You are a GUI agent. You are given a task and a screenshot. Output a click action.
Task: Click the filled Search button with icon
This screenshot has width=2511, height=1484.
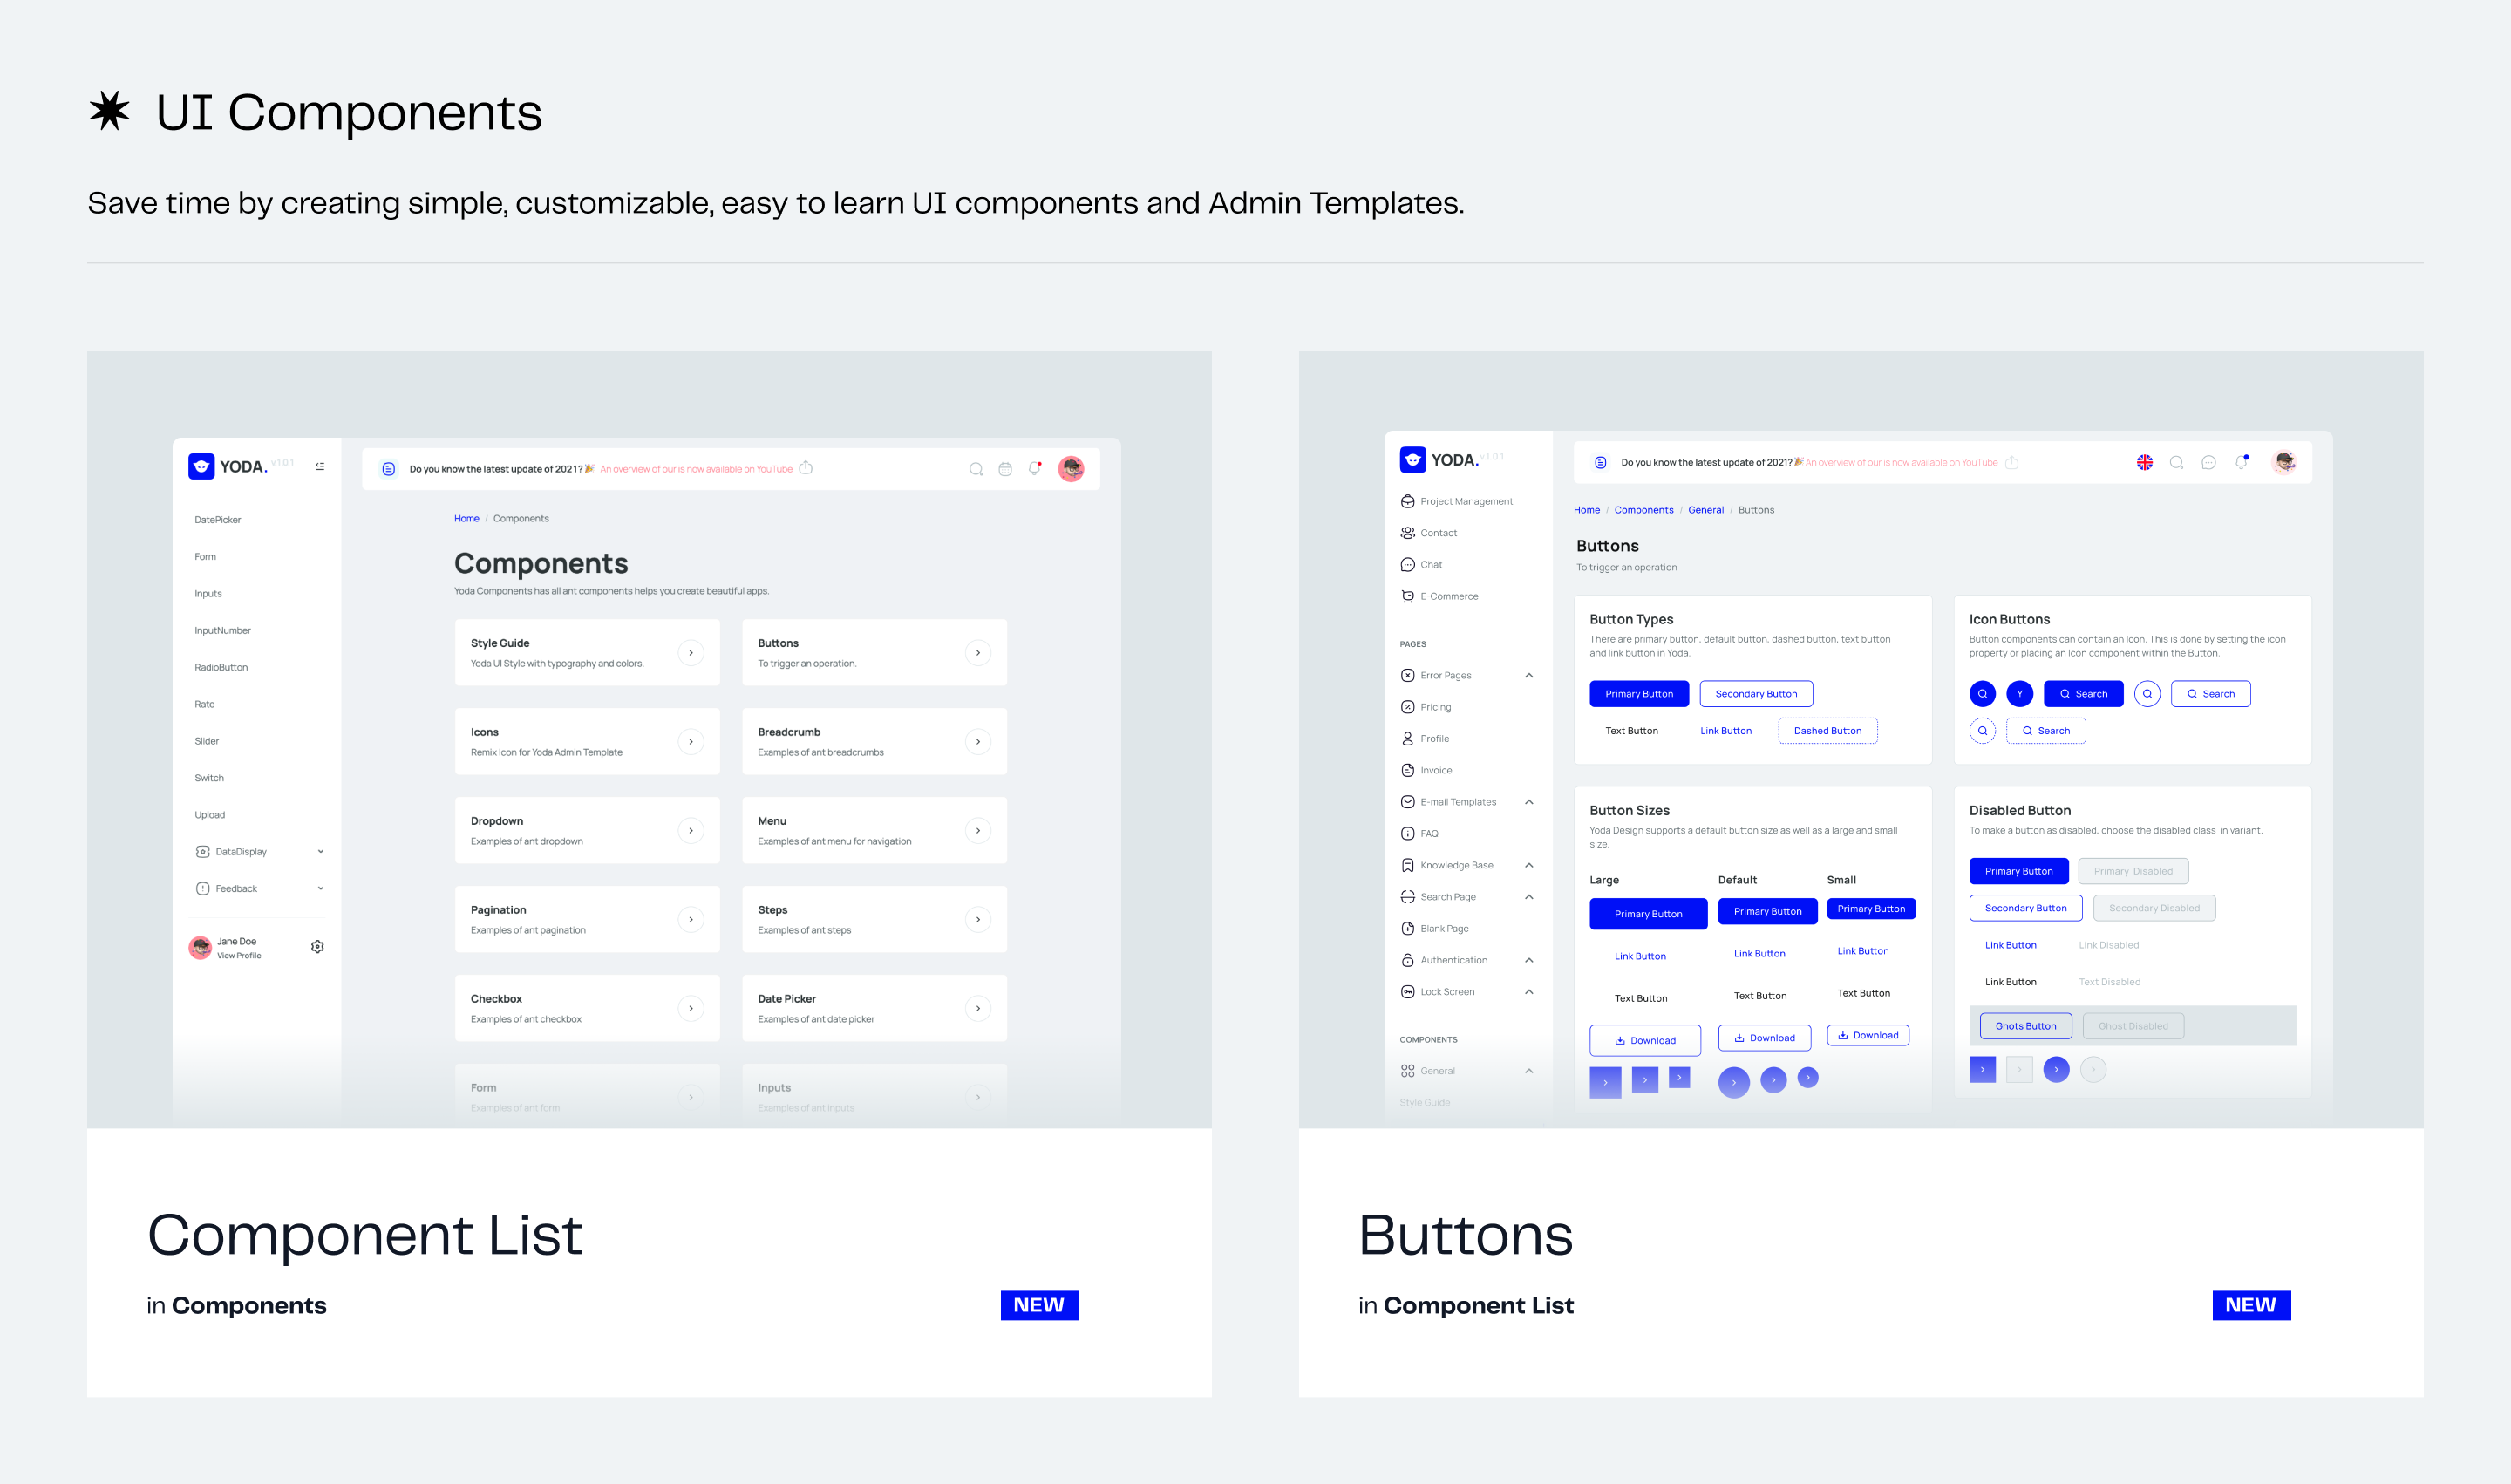click(x=2082, y=694)
